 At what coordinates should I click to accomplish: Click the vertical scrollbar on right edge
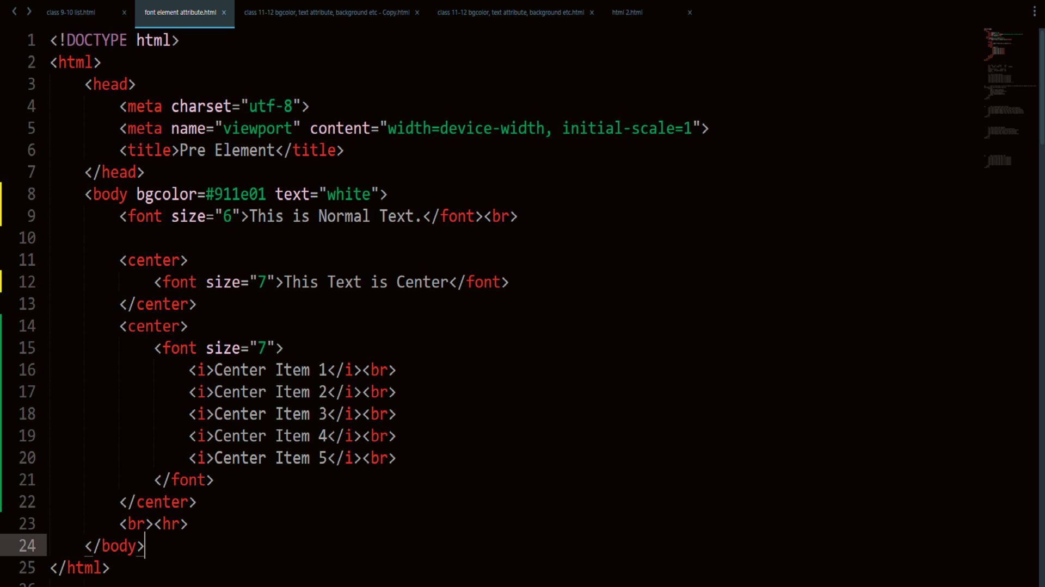point(1041,87)
